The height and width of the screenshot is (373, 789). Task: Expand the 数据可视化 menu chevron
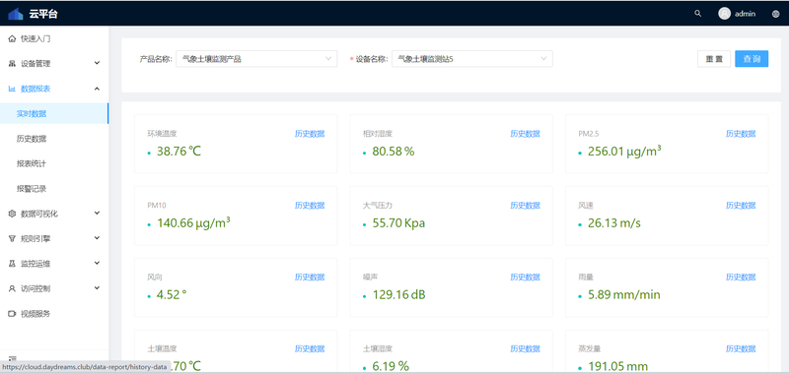click(97, 213)
